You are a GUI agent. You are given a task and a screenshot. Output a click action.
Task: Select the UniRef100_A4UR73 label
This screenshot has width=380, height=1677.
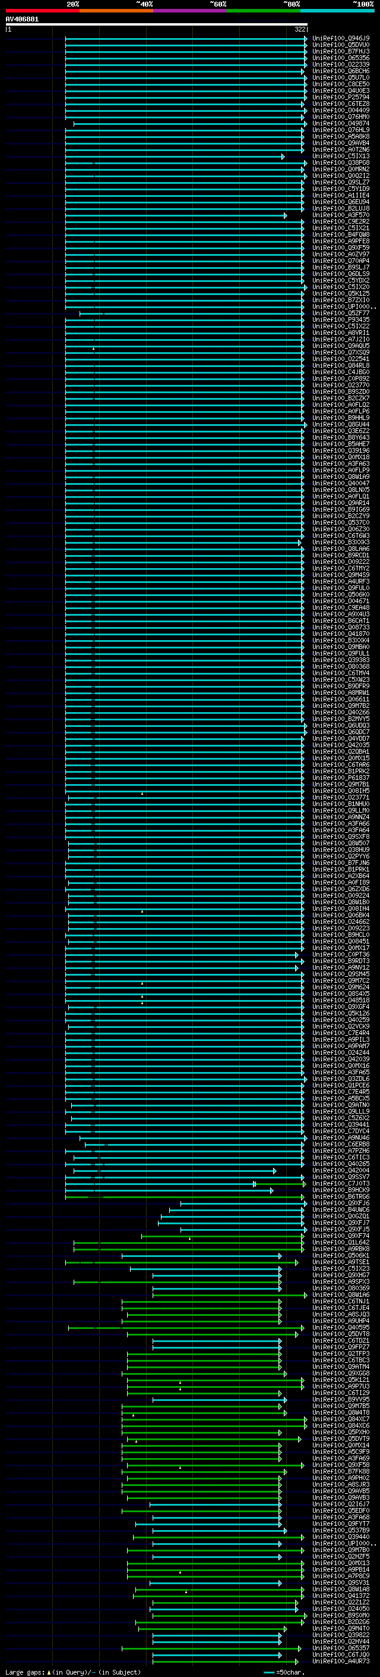(x=340, y=1662)
